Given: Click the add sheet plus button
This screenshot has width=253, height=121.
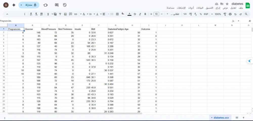Looking at the screenshot, I should click(x=243, y=118).
